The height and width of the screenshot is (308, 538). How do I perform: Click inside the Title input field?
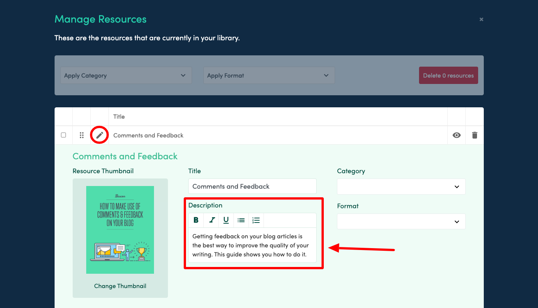tap(252, 186)
